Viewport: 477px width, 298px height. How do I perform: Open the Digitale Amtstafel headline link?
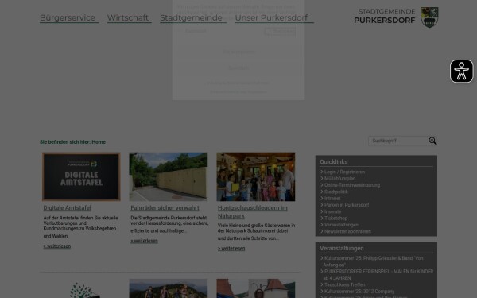[x=68, y=208]
